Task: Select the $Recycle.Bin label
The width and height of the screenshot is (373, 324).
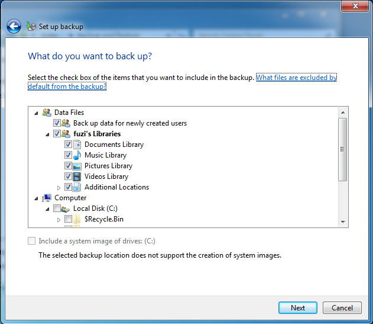Action: click(104, 219)
